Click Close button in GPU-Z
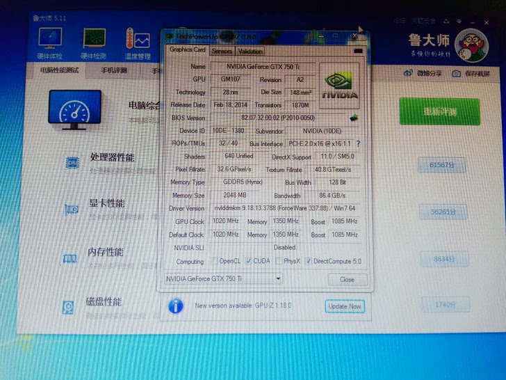506x380 pixels. click(x=348, y=280)
